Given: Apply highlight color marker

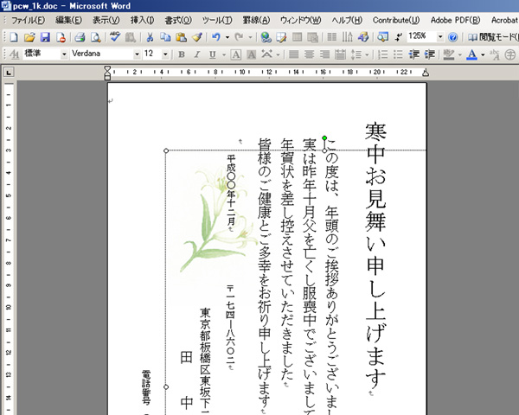Looking at the screenshot, I should tap(448, 54).
